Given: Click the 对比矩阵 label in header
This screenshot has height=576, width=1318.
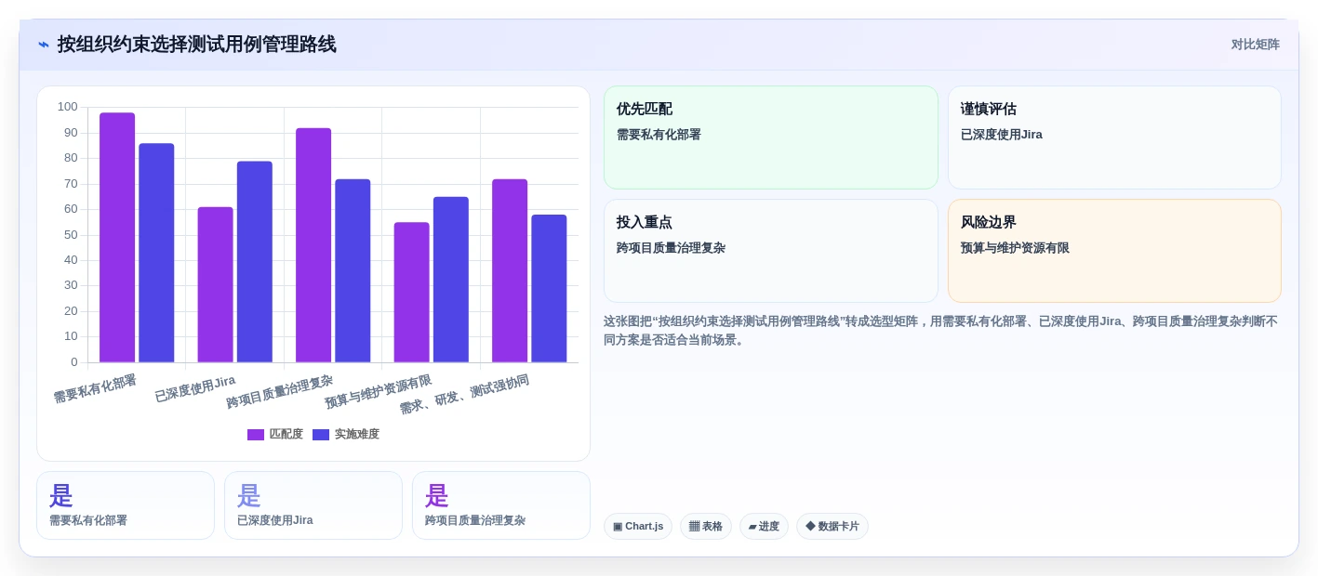Looking at the screenshot, I should pyautogui.click(x=1255, y=45).
